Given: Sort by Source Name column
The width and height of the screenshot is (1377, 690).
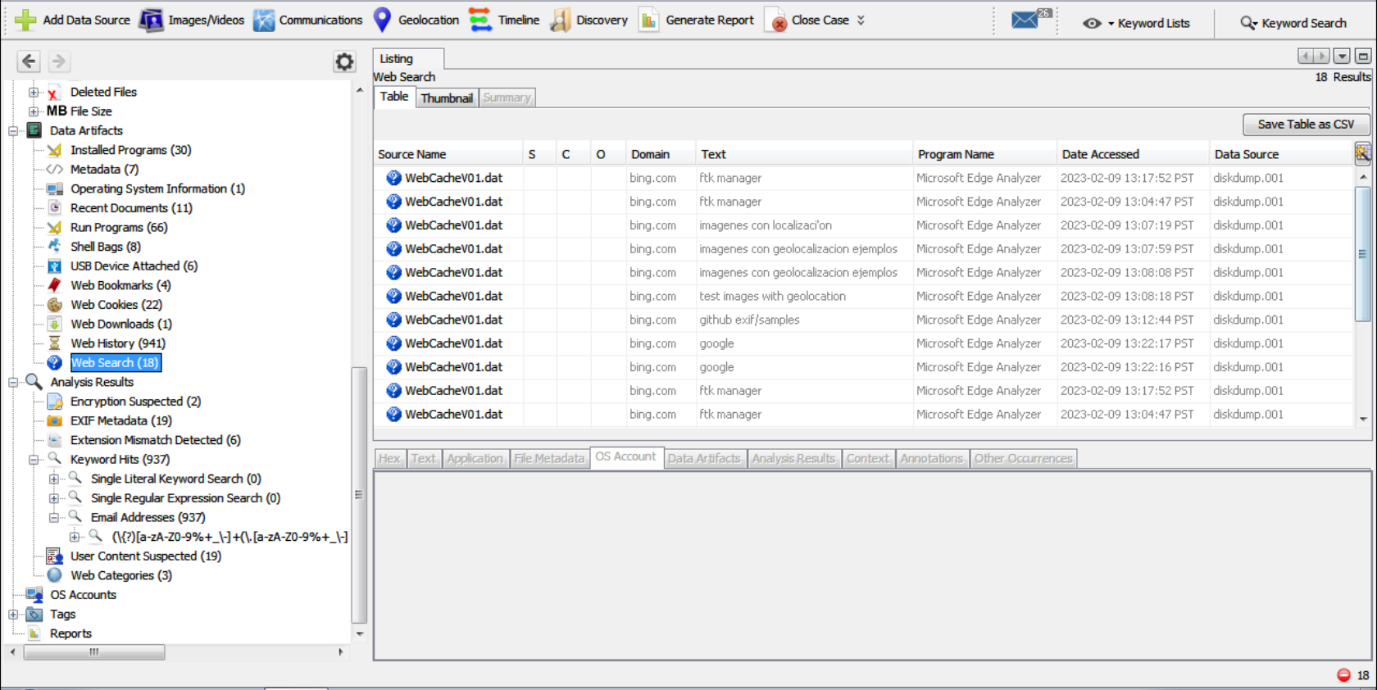Looking at the screenshot, I should (448, 154).
